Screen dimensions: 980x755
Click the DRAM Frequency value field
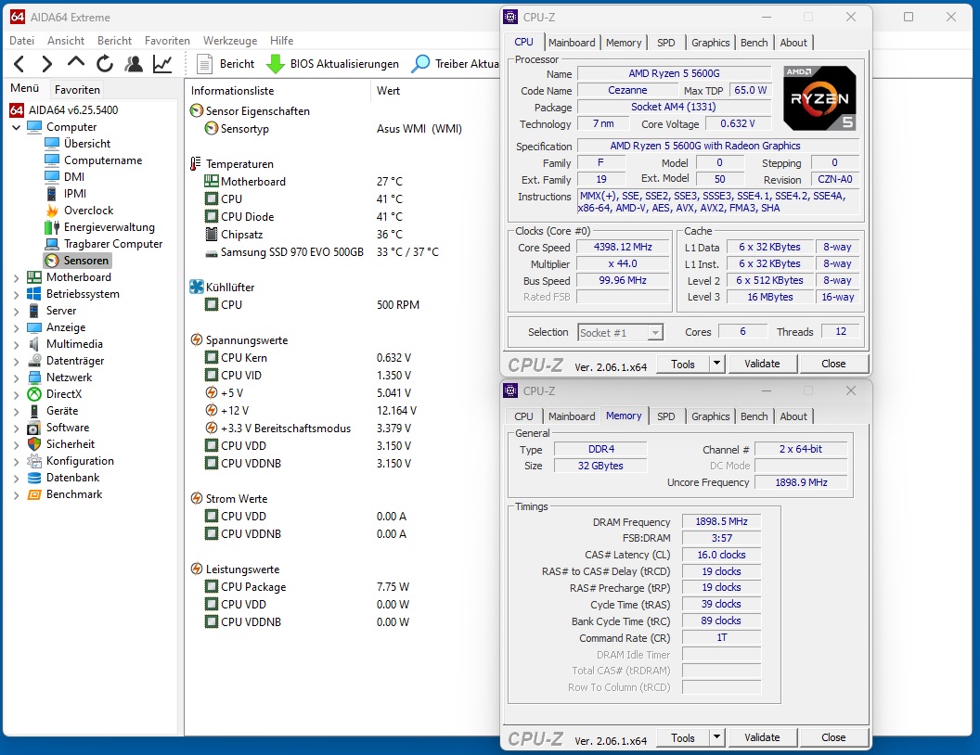pos(721,521)
